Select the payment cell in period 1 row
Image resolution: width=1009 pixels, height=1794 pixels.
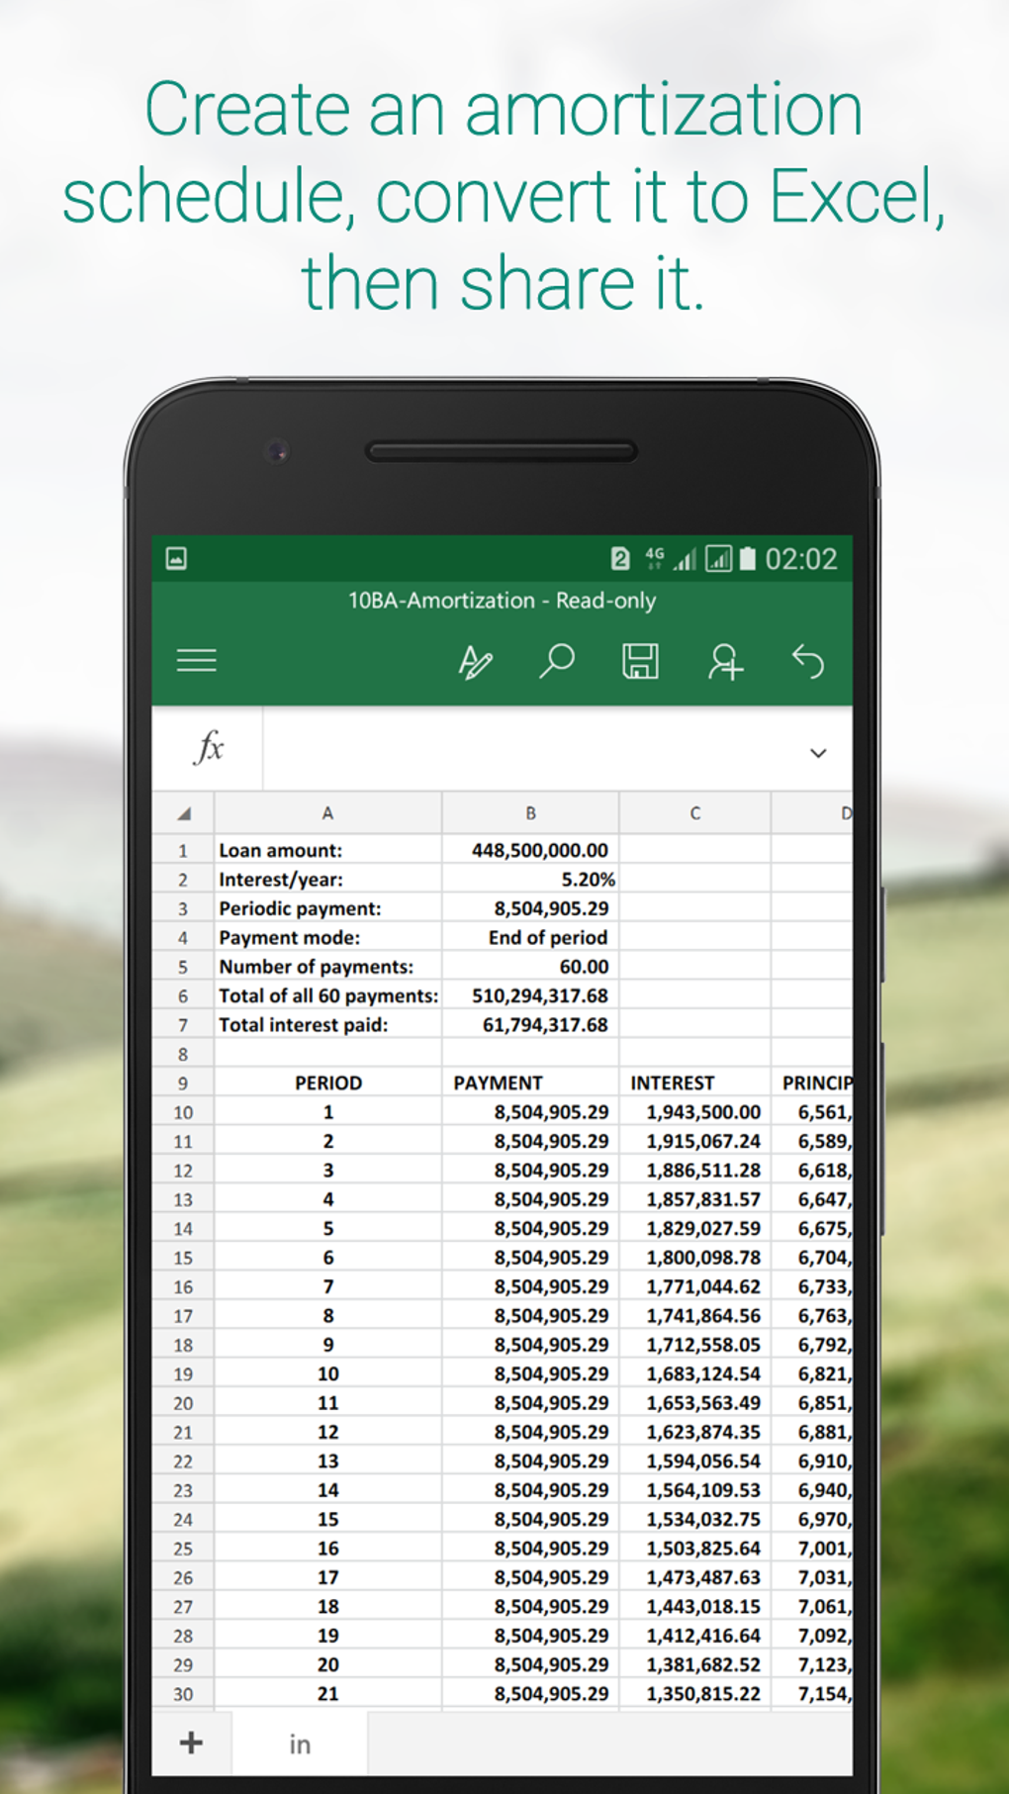(x=530, y=1112)
